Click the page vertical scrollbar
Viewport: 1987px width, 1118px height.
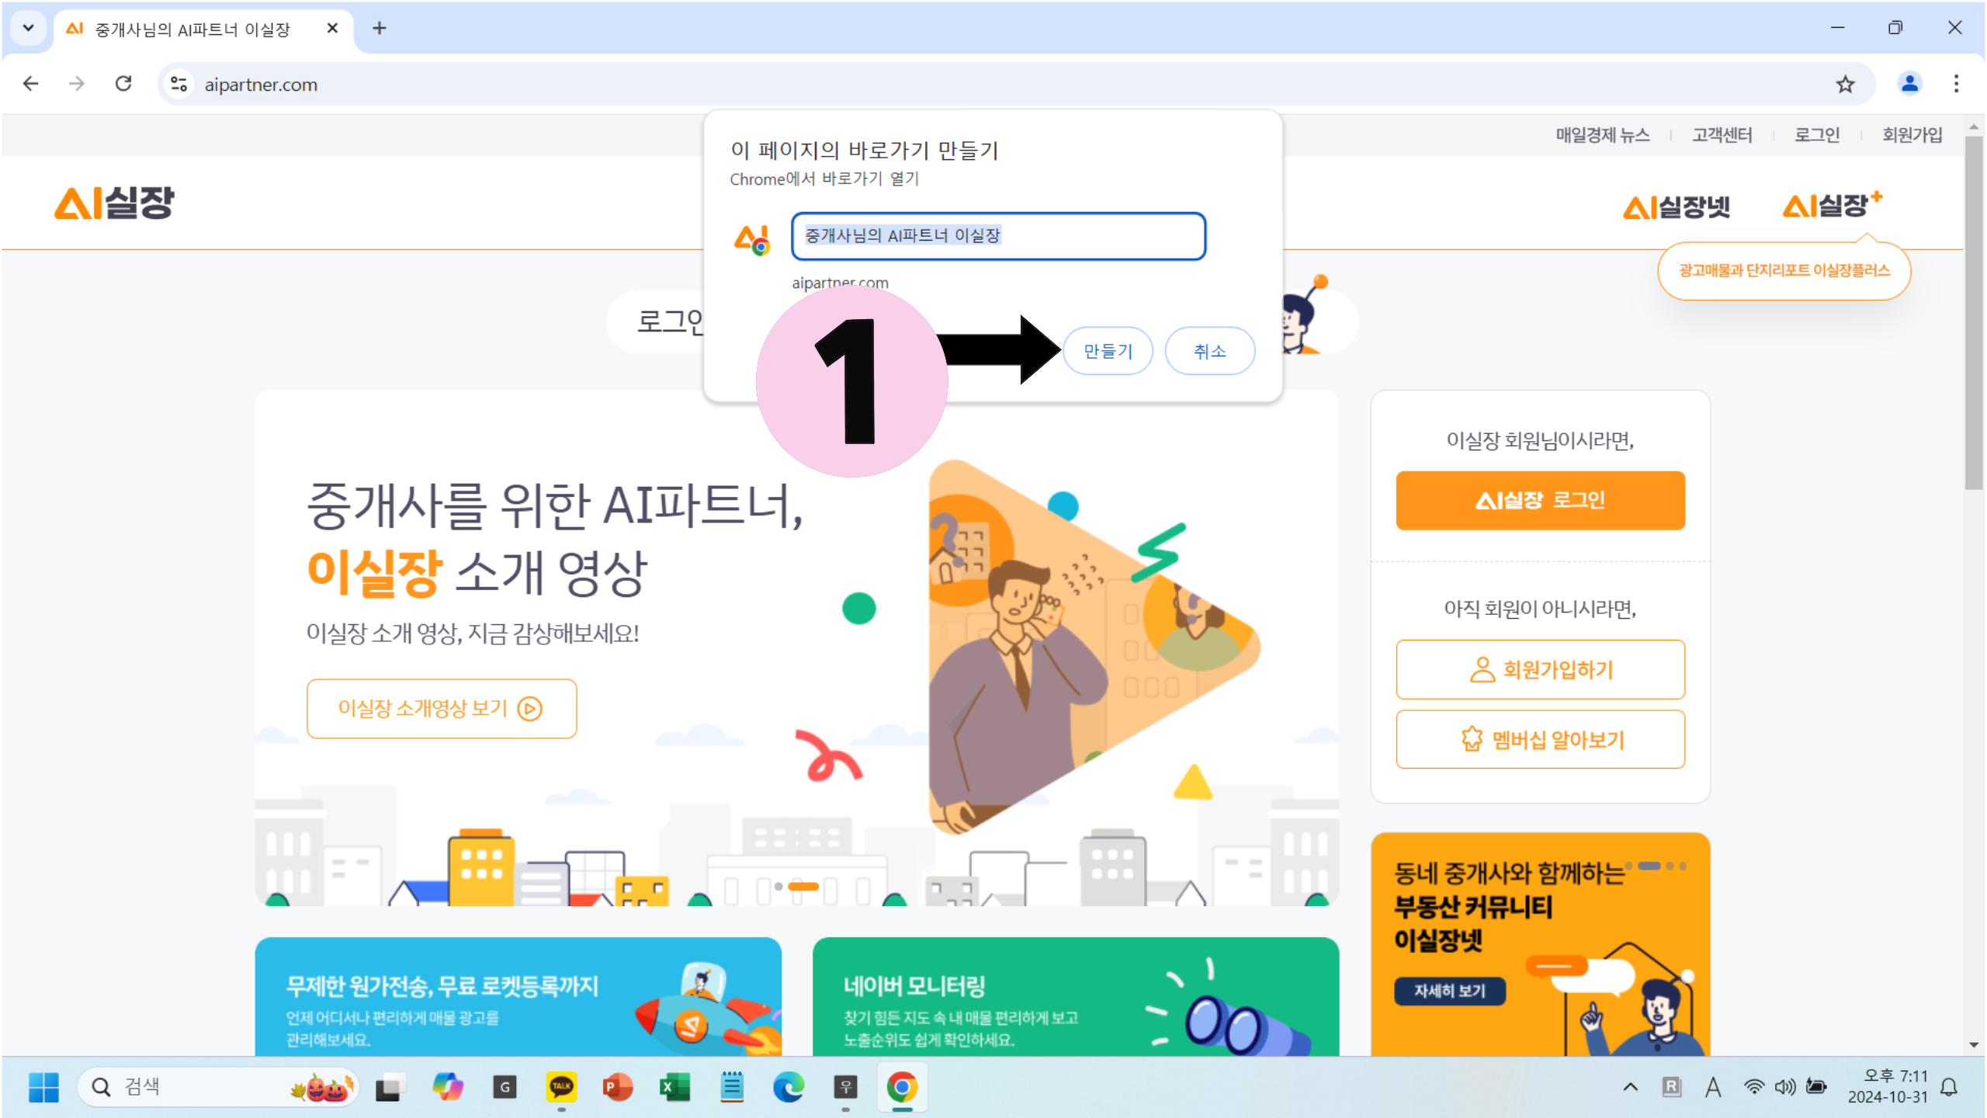(1973, 311)
